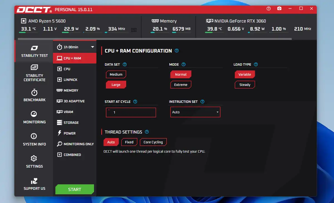Select the Medium data set option
This screenshot has width=334, height=203.
116,75
